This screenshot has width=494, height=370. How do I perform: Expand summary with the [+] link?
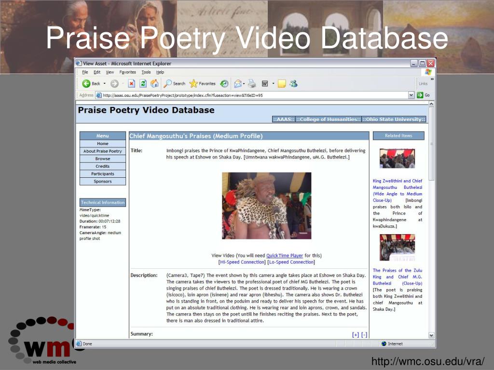tap(356, 335)
